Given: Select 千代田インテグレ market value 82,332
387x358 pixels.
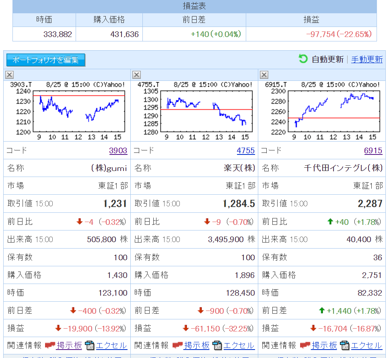Looking at the screenshot, I should click(370, 293).
